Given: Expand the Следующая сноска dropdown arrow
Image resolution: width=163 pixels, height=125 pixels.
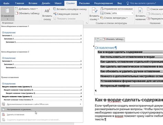Looking at the screenshot, I should coord(80,14).
